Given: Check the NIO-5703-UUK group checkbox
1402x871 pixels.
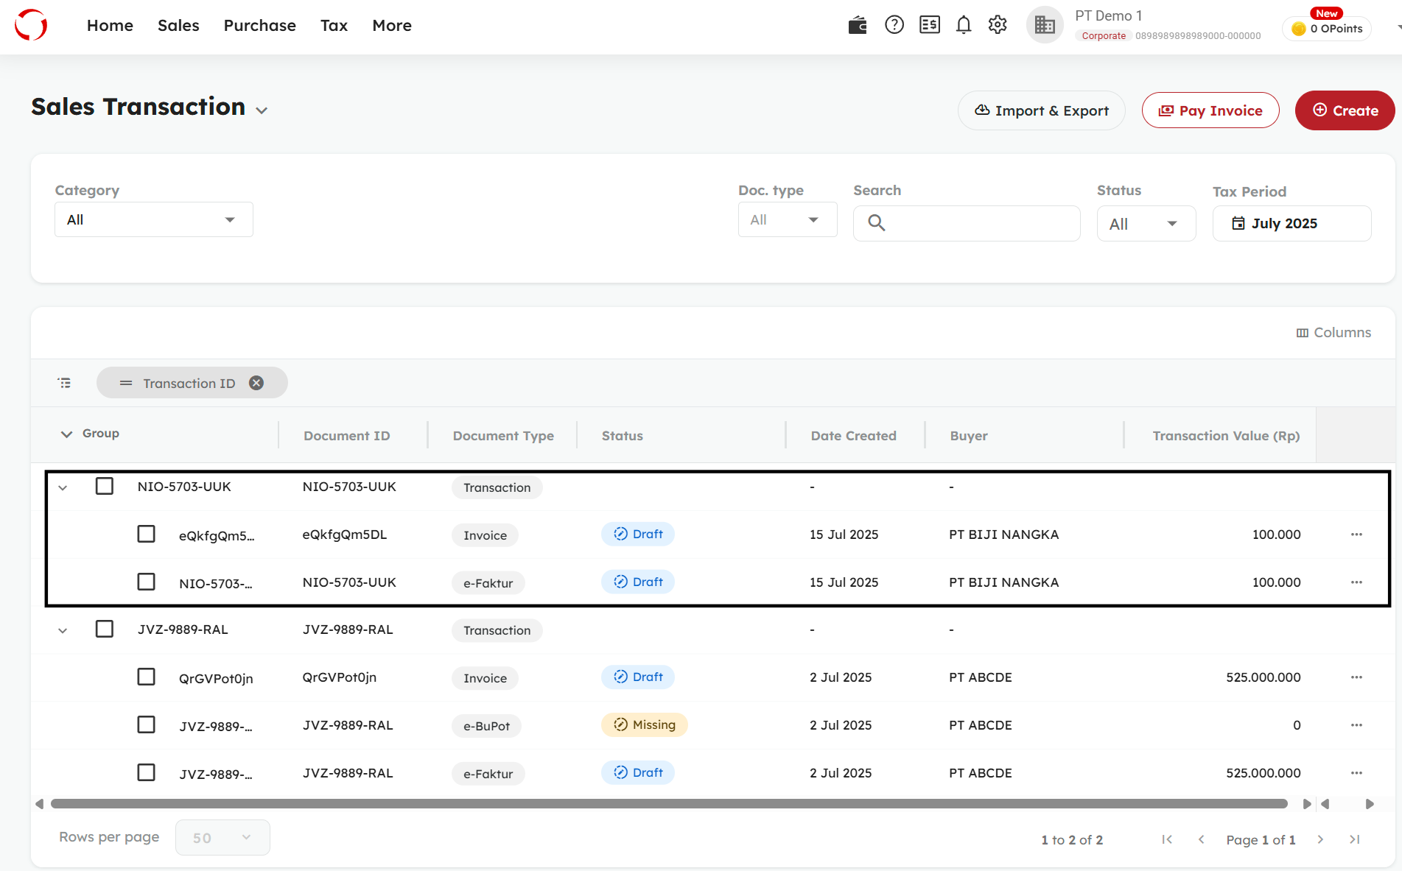Looking at the screenshot, I should [105, 486].
